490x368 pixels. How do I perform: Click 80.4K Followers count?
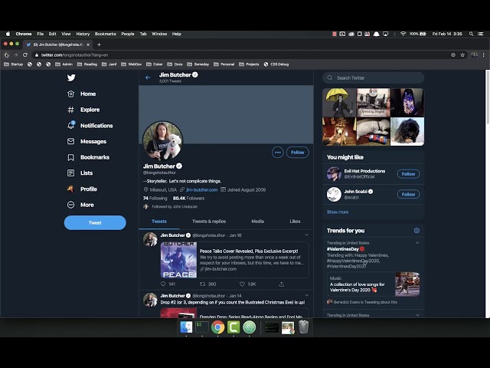[188, 198]
